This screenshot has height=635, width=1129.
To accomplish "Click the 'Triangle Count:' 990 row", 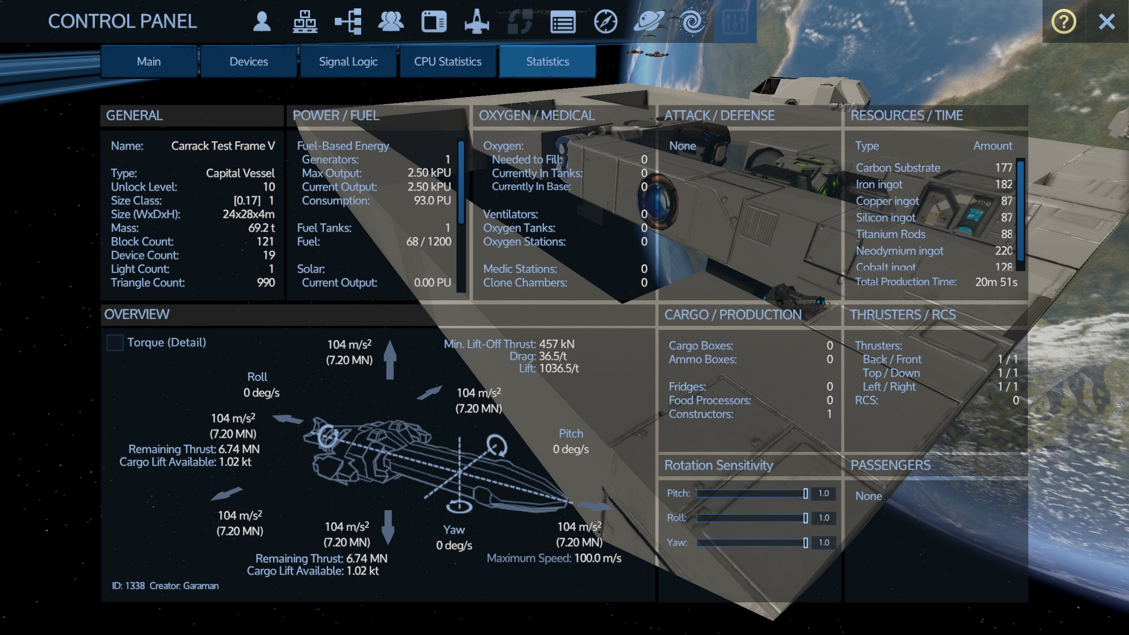I will pyautogui.click(x=193, y=283).
